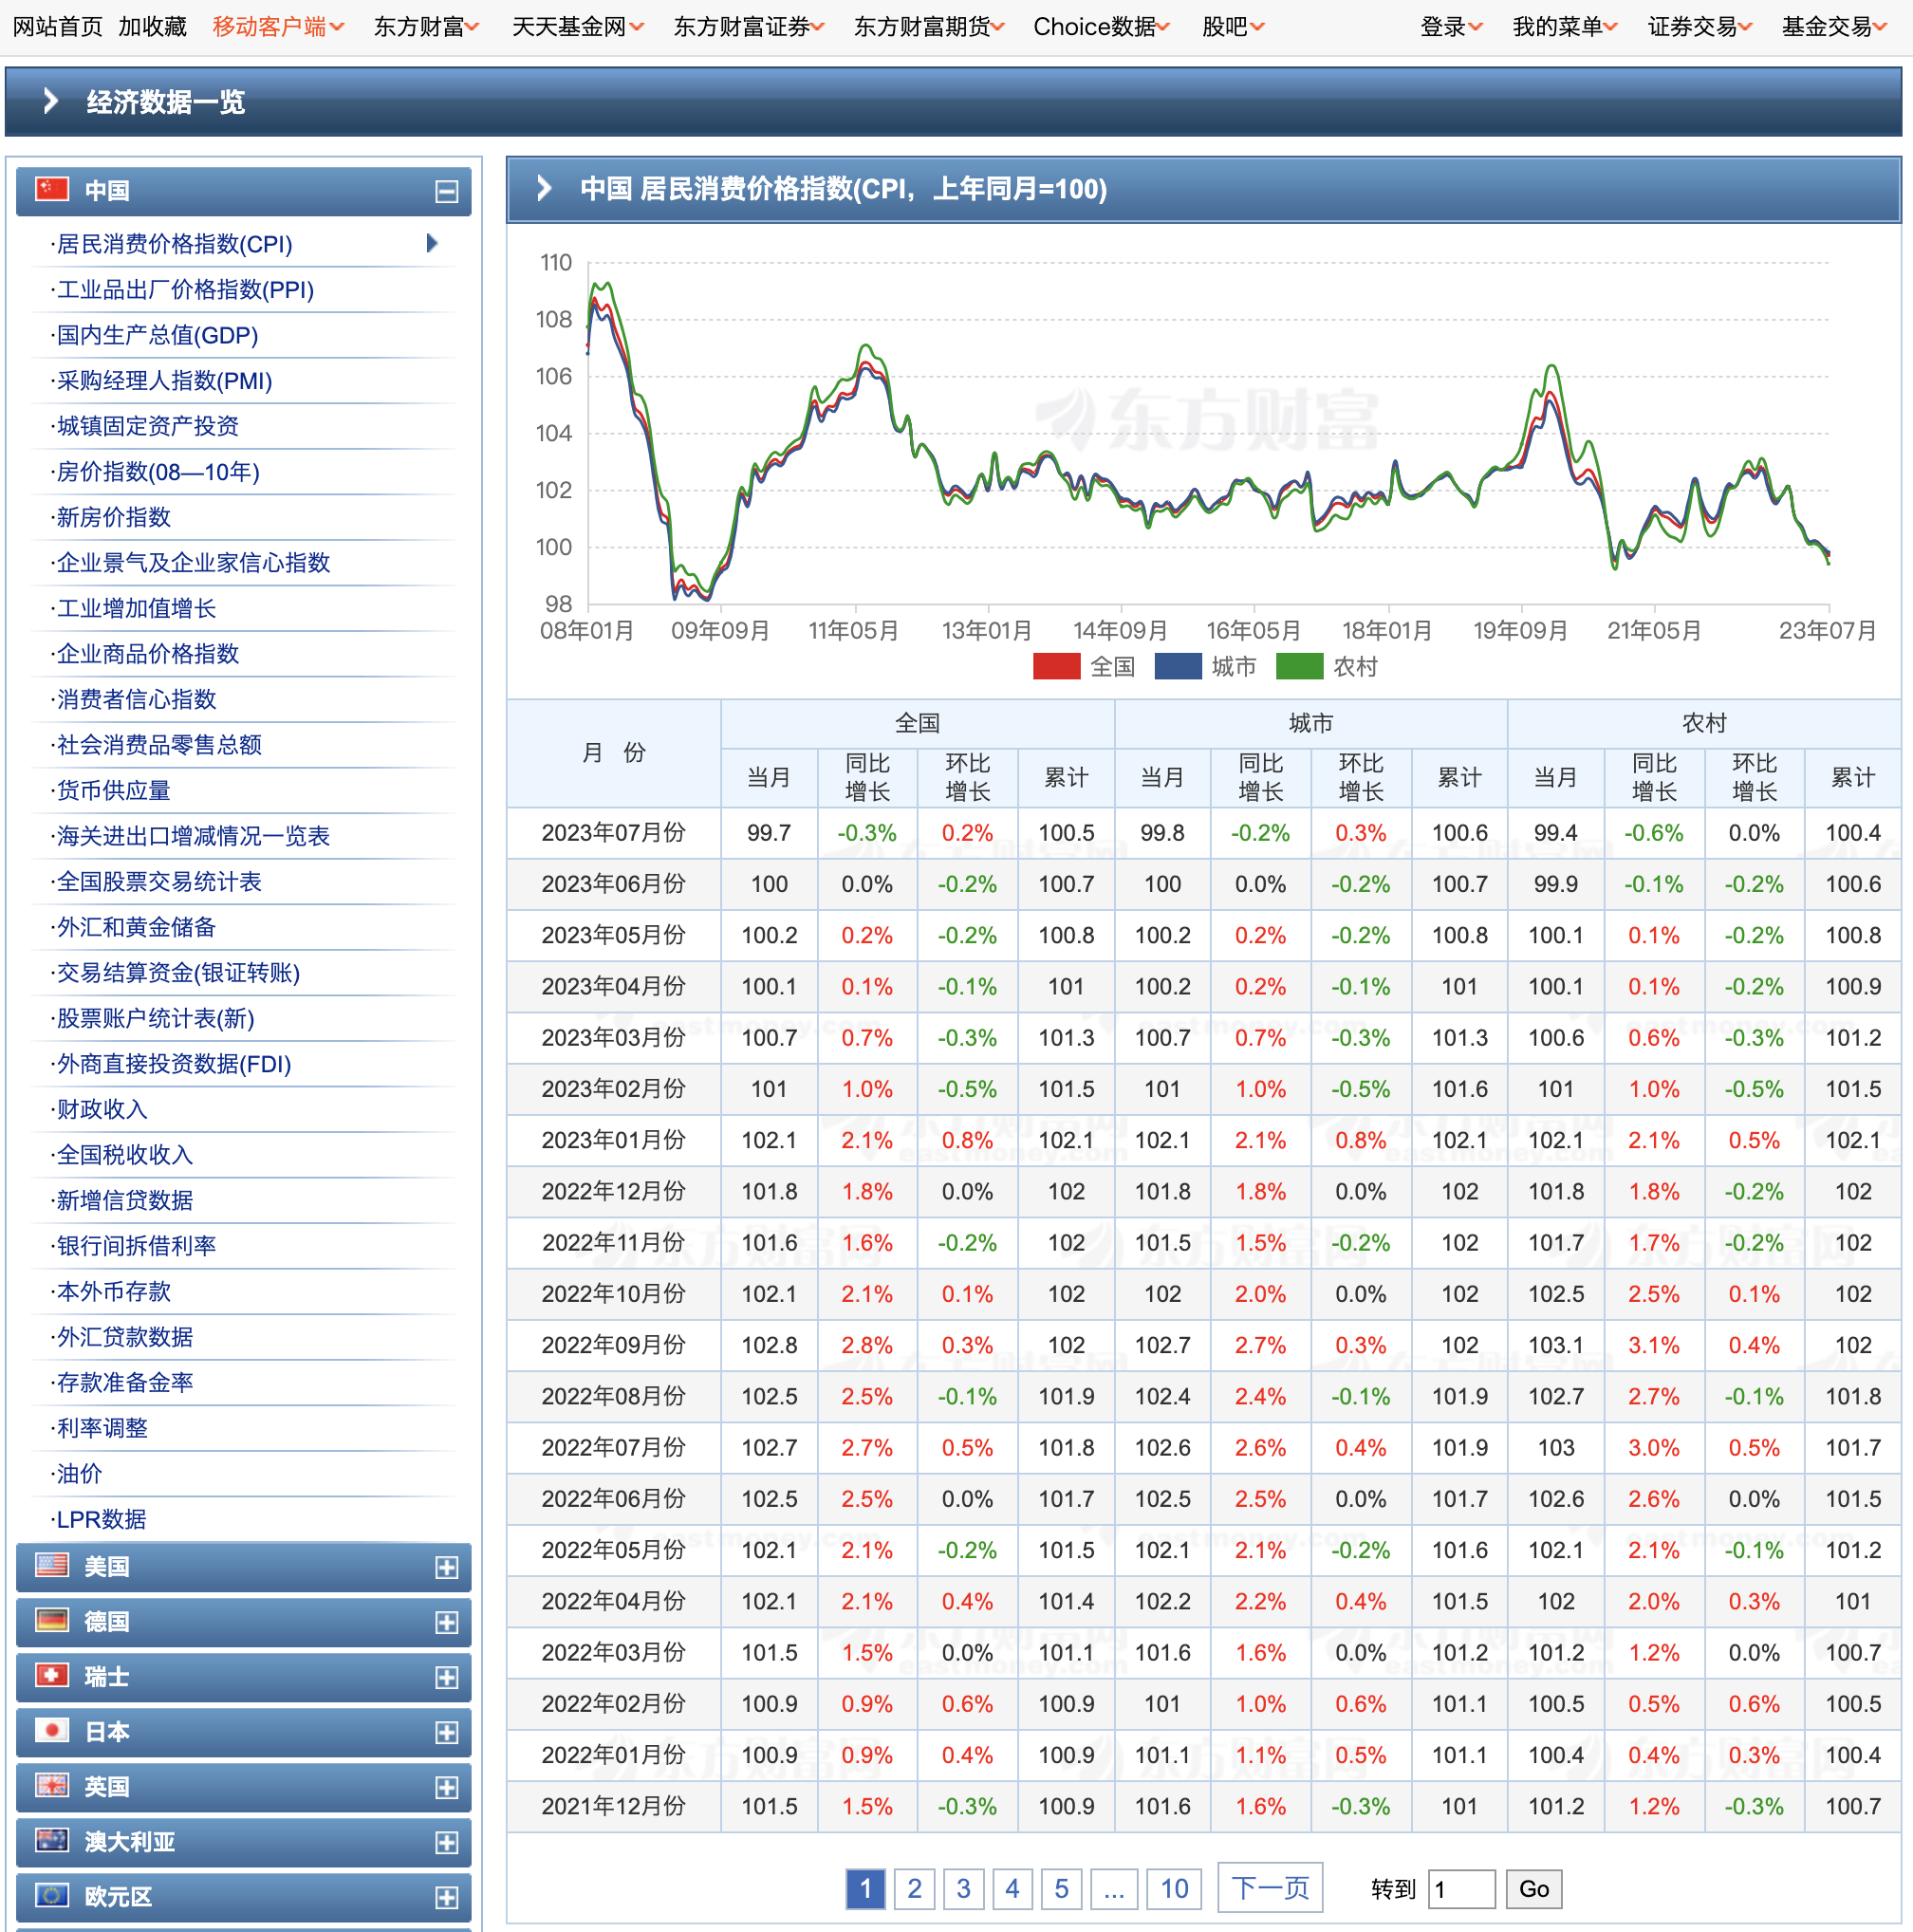Expand the 美国 section plus icon
The image size is (1913, 1932).
pyautogui.click(x=446, y=1567)
